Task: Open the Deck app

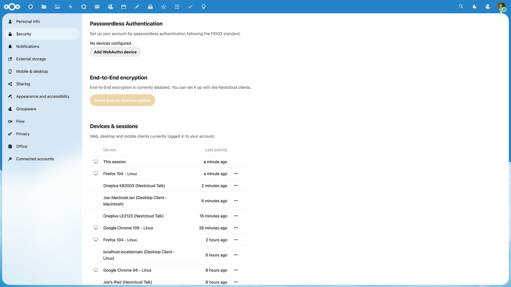Action: pyautogui.click(x=150, y=7)
